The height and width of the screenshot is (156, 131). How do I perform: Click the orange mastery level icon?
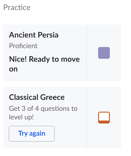104,118
